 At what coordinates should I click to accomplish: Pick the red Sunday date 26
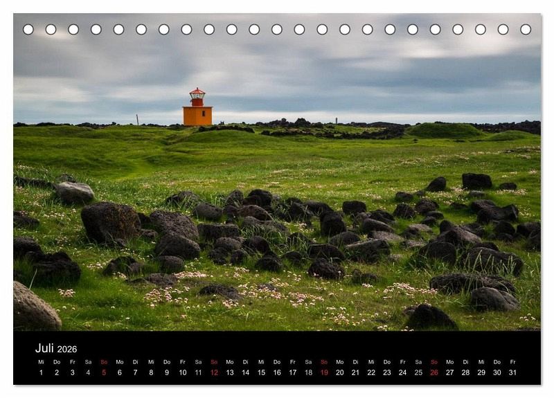click(x=434, y=372)
